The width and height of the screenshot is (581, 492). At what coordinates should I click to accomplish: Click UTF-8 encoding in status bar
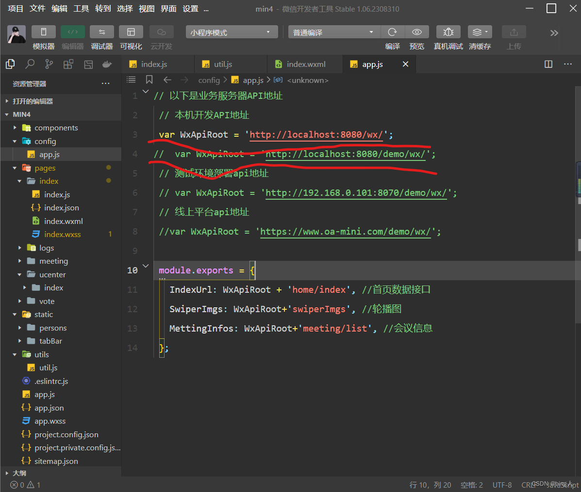pos(502,485)
